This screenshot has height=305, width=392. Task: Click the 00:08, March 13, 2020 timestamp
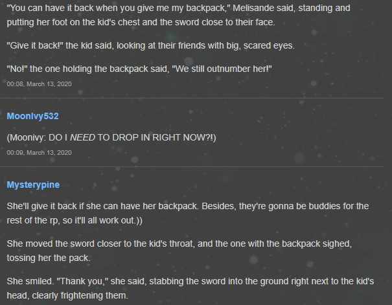[39, 84]
